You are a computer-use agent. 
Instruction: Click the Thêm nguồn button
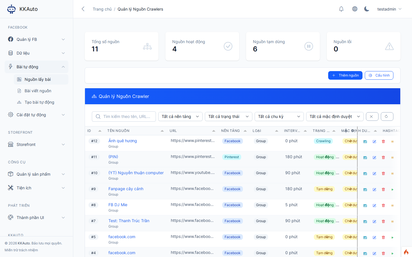pos(345,75)
